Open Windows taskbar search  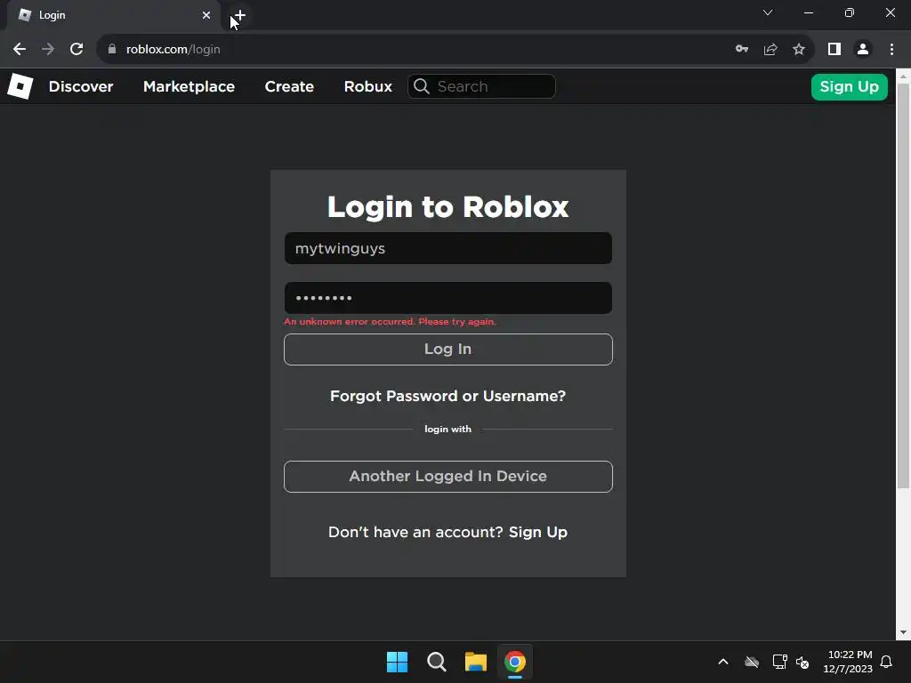[436, 662]
